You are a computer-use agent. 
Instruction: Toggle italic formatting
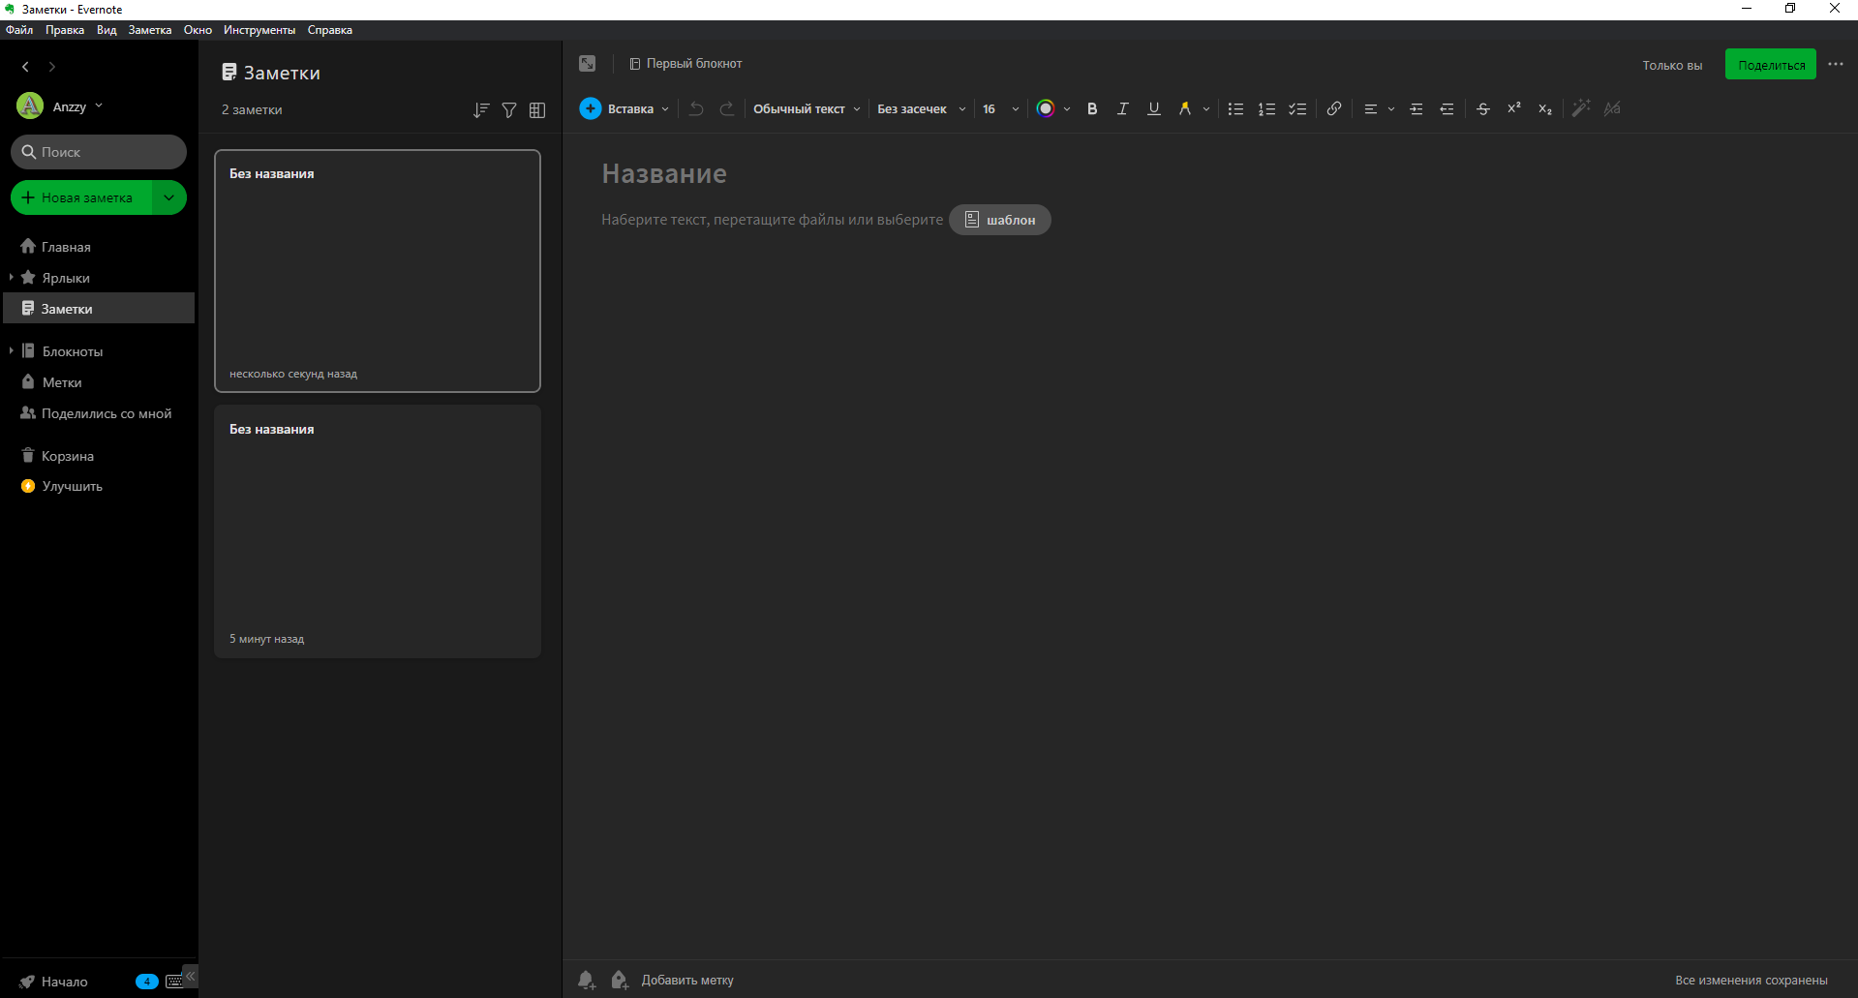click(x=1122, y=108)
